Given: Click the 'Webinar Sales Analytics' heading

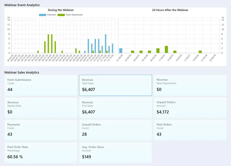Looking at the screenshot, I should point(22,73).
